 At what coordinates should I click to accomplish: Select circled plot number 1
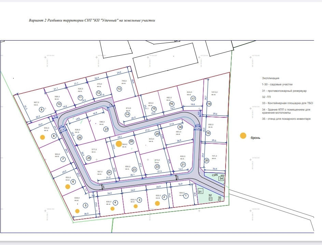click(x=186, y=196)
